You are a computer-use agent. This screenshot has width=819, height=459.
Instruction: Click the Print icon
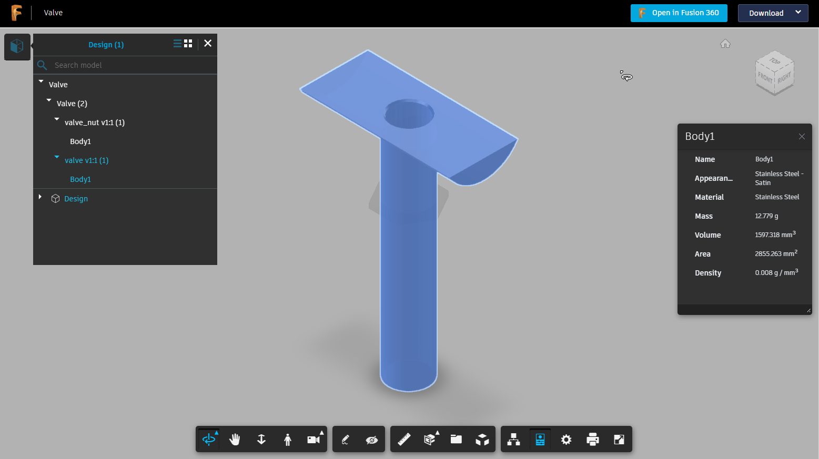point(593,439)
